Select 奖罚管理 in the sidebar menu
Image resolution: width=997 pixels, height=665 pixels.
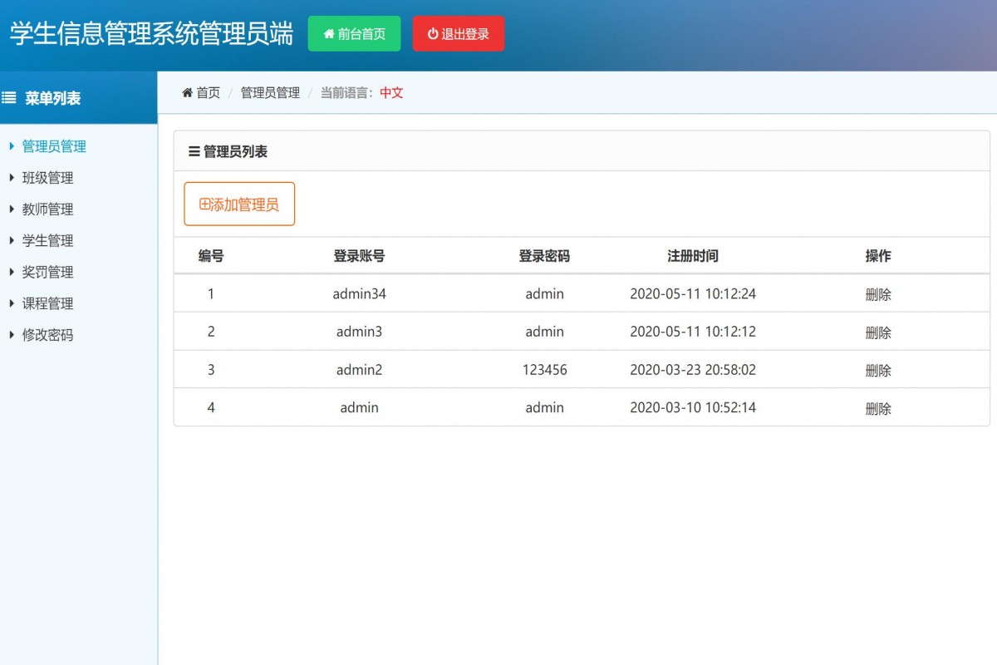click(47, 272)
